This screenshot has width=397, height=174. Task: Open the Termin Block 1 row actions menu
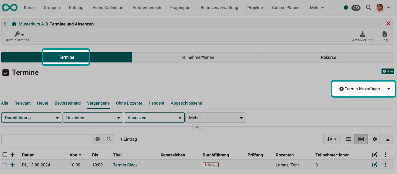(385, 165)
